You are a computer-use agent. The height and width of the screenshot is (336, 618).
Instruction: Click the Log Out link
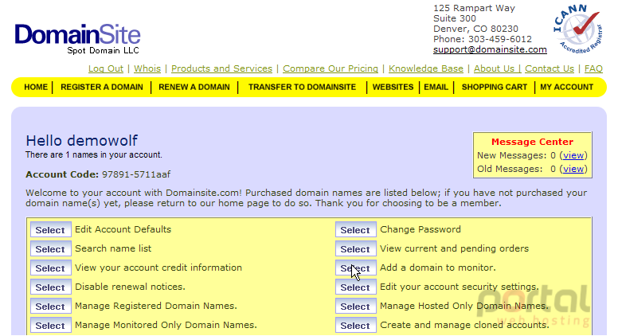point(106,68)
